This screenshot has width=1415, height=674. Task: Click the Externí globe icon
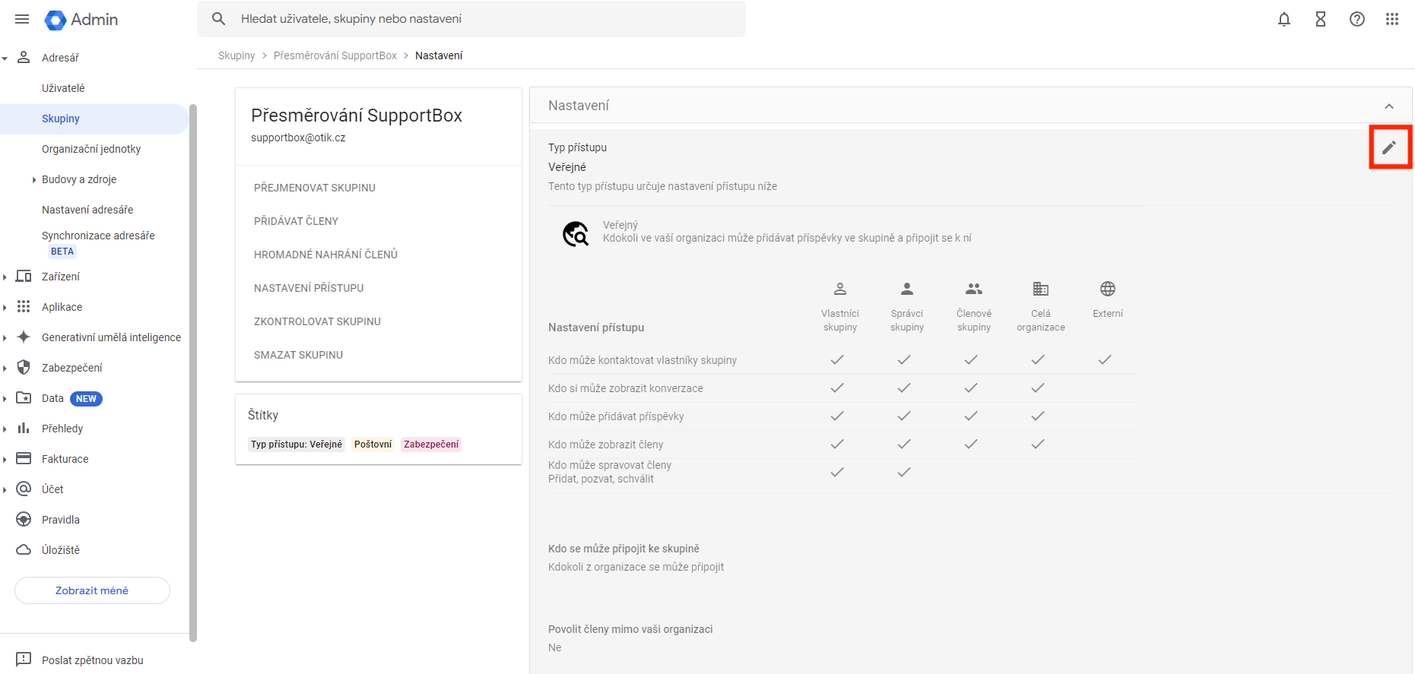coord(1108,289)
